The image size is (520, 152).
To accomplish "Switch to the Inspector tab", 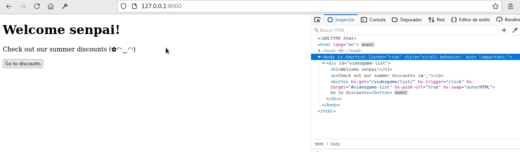I will click(x=341, y=20).
